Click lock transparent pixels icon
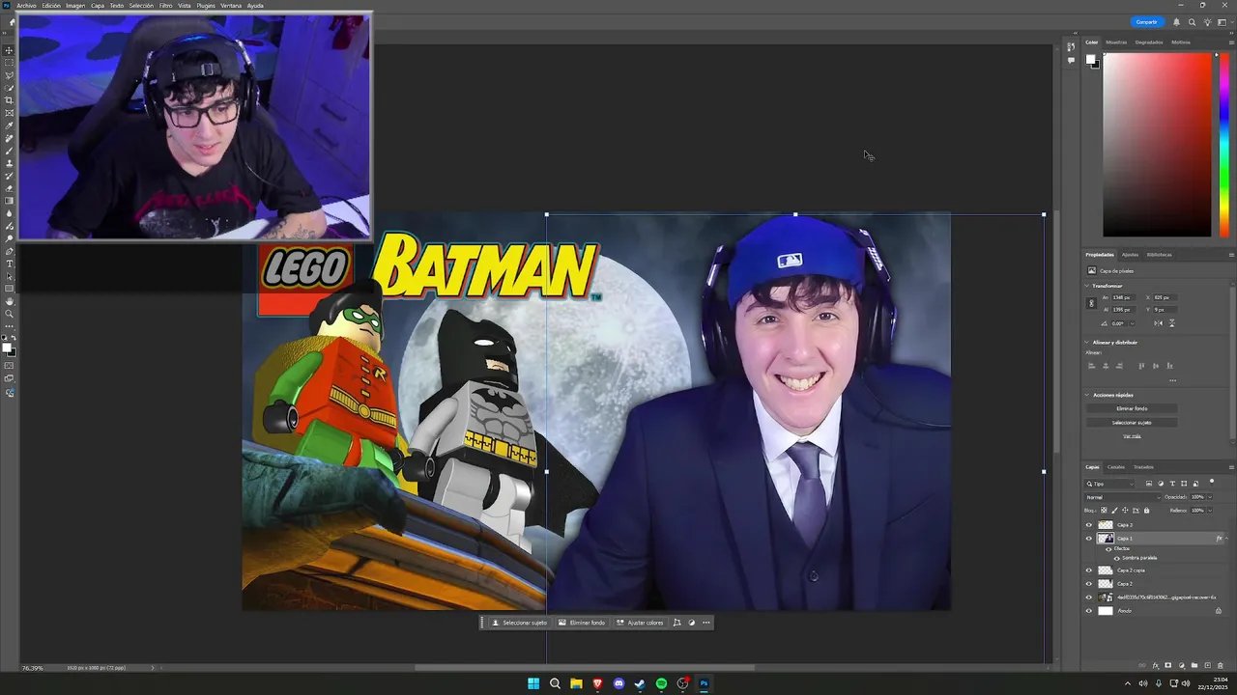 click(1104, 510)
